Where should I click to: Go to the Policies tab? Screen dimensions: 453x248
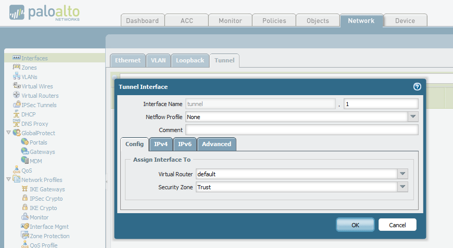click(x=274, y=21)
